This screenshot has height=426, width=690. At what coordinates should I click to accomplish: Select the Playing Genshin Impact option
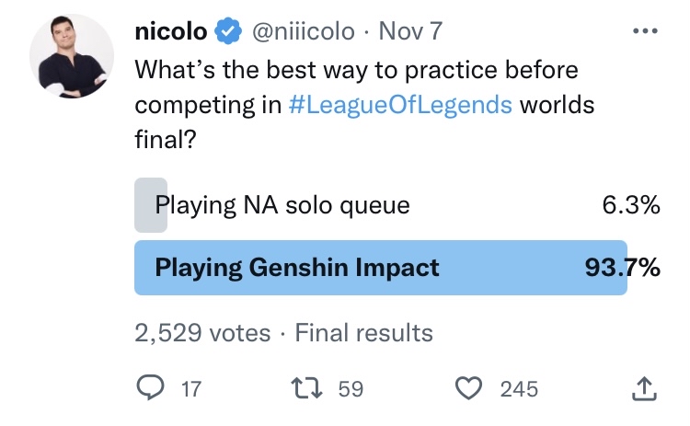[297, 268]
